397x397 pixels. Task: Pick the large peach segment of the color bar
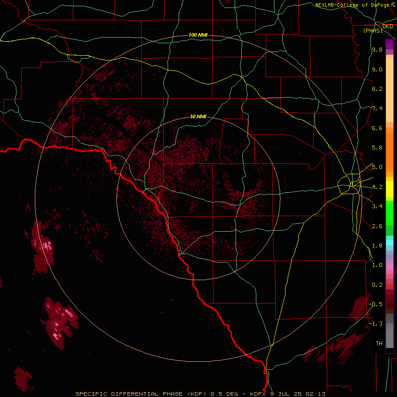390,90
